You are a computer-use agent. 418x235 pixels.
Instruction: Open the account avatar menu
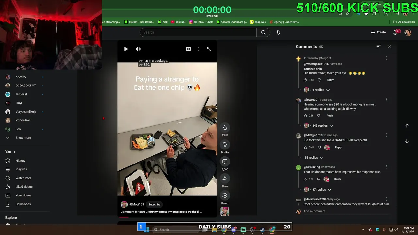point(408,32)
